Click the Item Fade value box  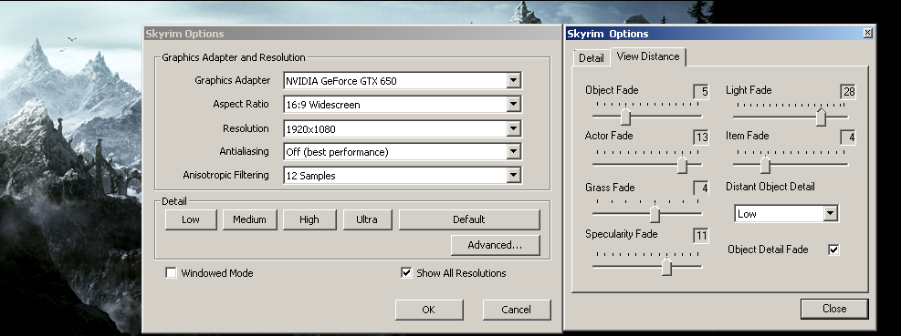[x=848, y=137]
